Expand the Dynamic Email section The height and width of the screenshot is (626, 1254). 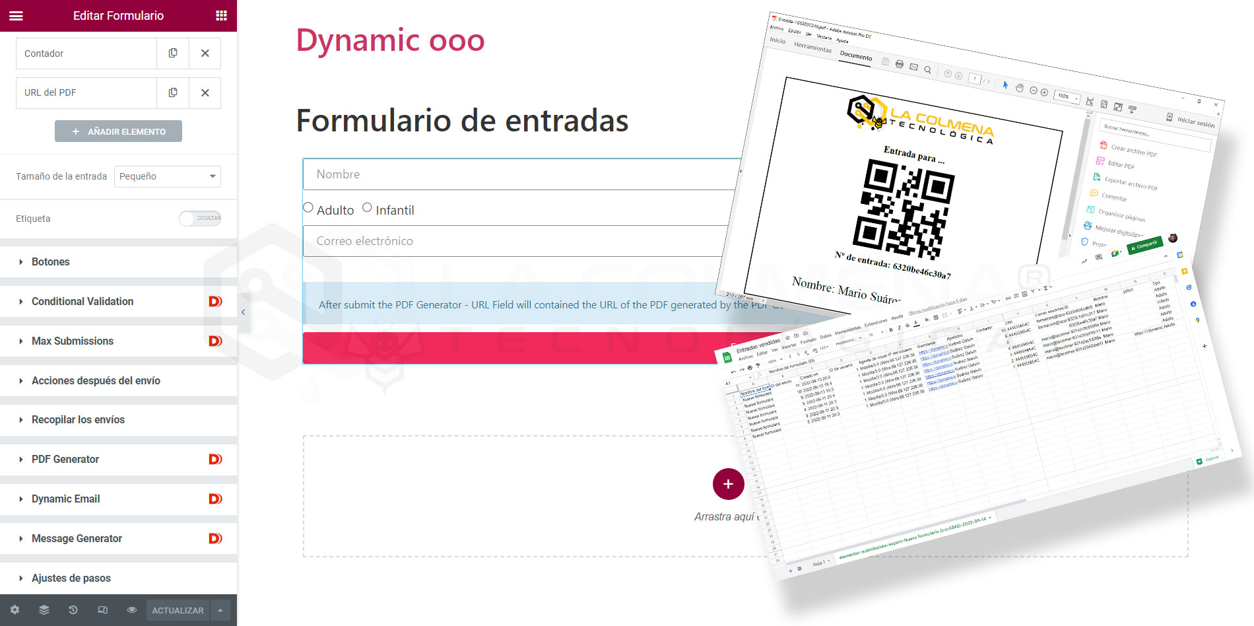click(65, 499)
